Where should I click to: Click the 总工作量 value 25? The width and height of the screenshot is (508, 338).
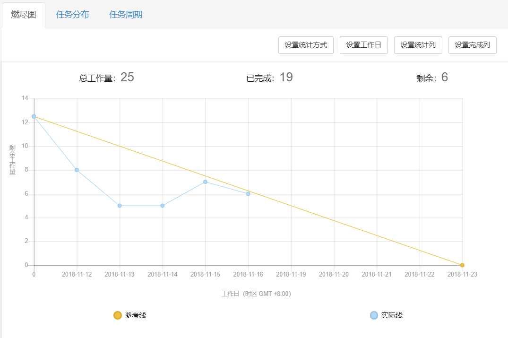(127, 77)
